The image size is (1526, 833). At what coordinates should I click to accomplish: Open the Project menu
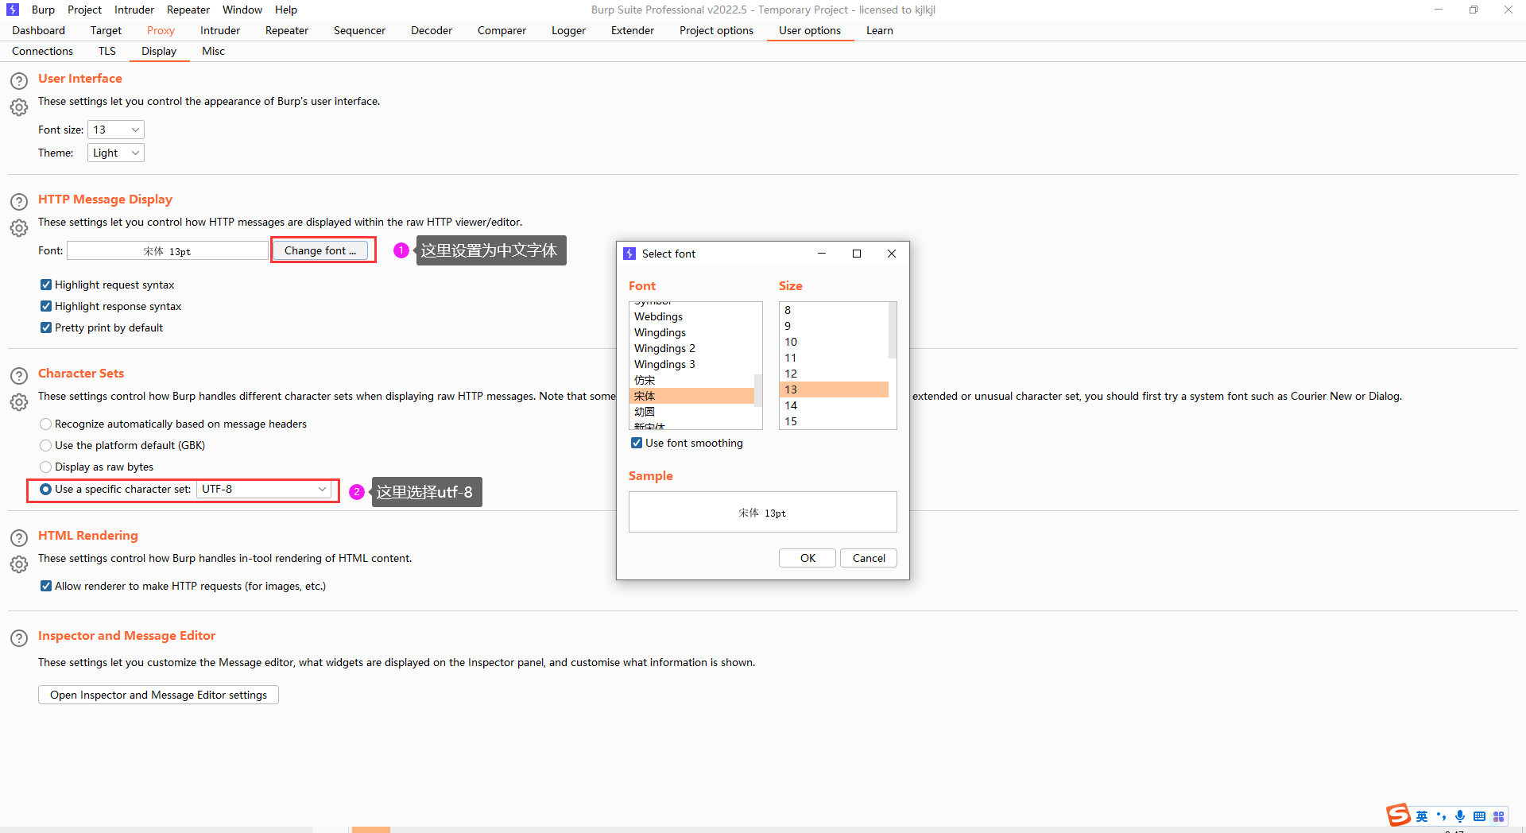tap(84, 10)
